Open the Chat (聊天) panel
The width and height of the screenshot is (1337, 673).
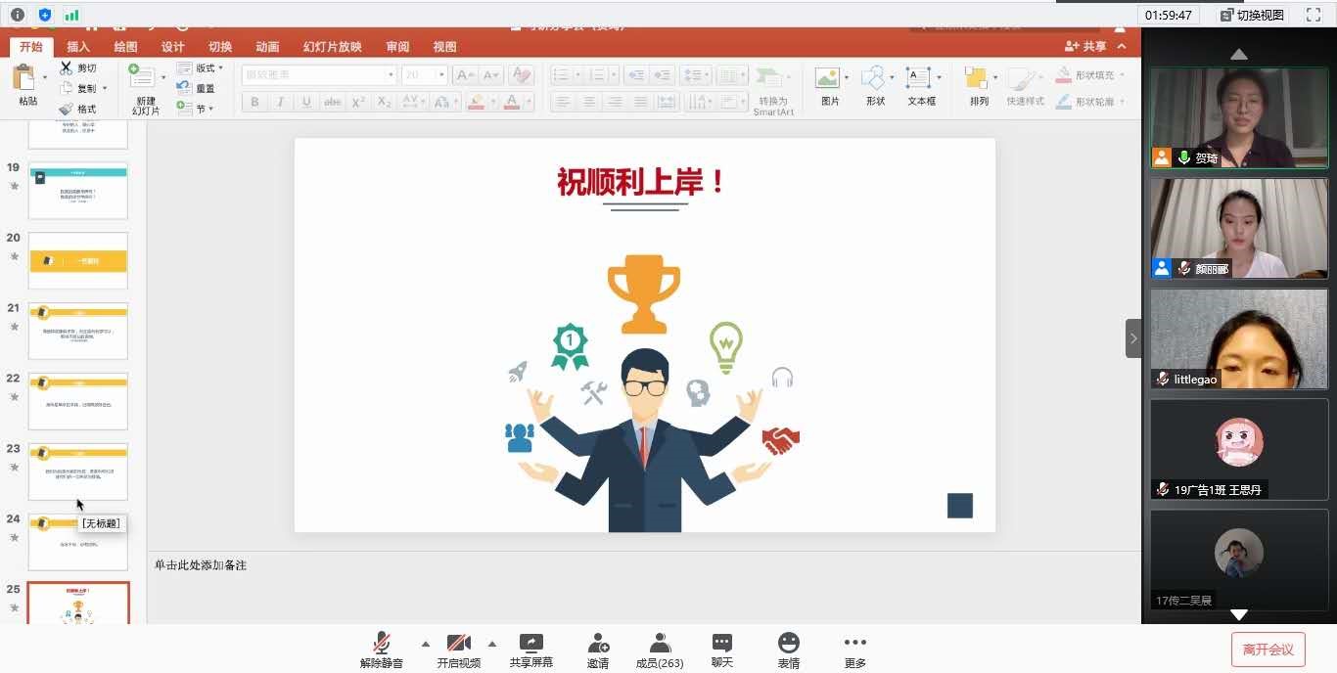[722, 643]
